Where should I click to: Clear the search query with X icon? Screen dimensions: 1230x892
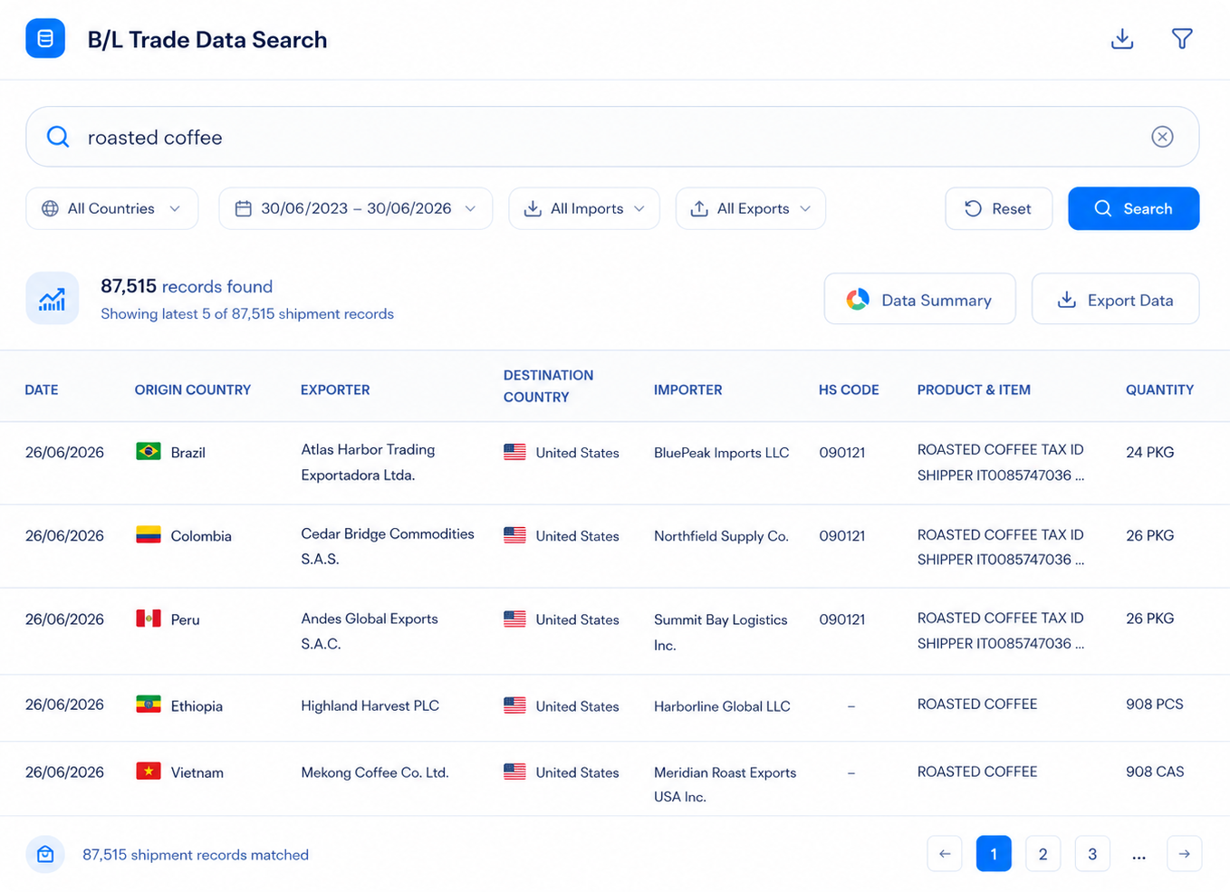pyautogui.click(x=1162, y=137)
